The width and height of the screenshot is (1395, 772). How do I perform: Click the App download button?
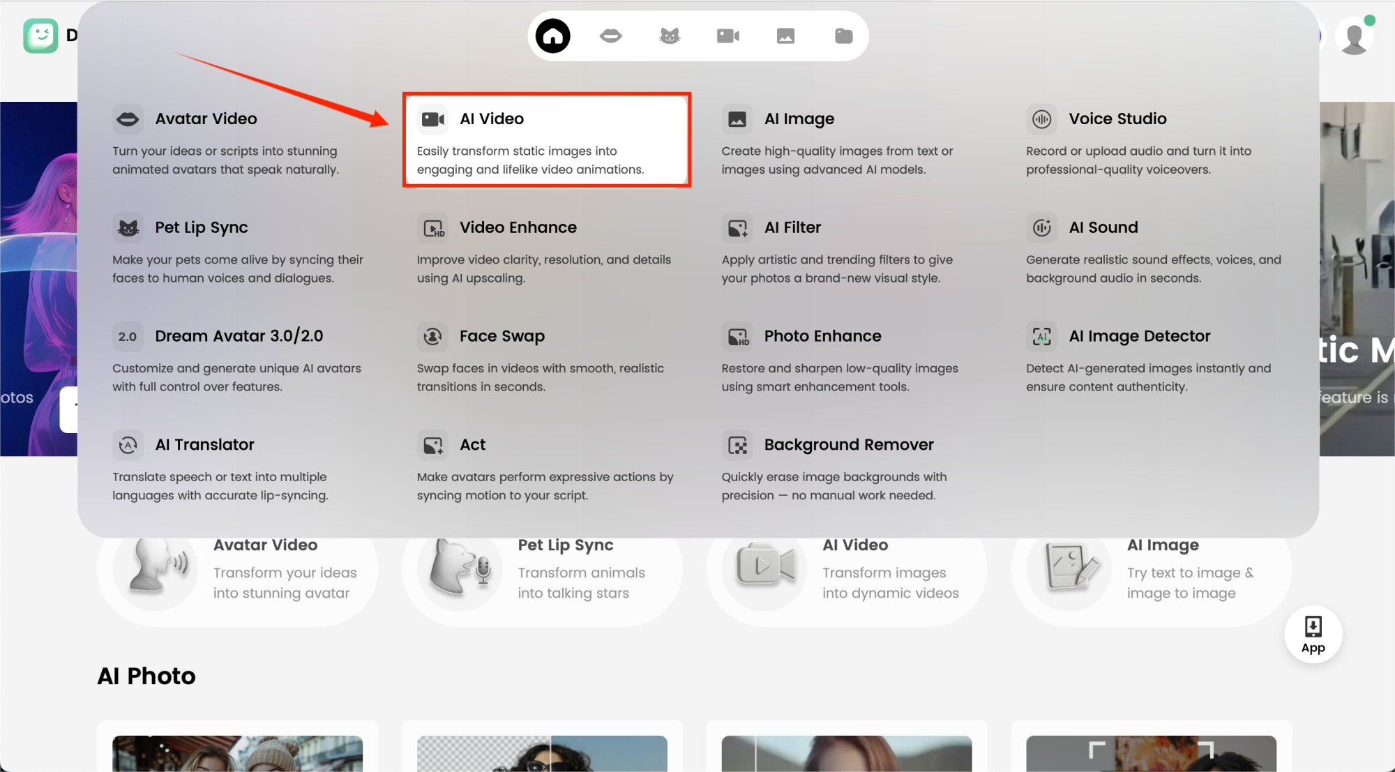(1313, 634)
